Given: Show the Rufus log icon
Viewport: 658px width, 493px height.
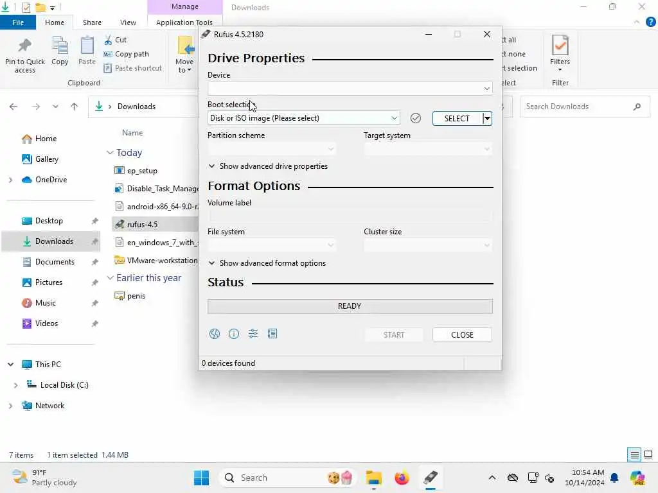Looking at the screenshot, I should tap(272, 334).
